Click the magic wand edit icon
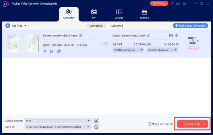The image size is (213, 135). point(45,51)
